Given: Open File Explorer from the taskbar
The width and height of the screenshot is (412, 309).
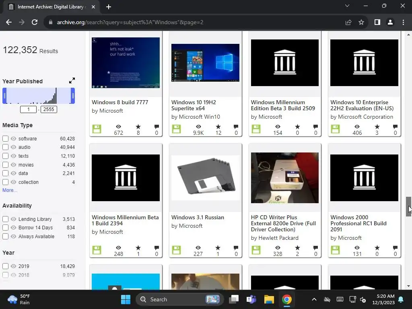Looking at the screenshot, I should (x=269, y=299).
